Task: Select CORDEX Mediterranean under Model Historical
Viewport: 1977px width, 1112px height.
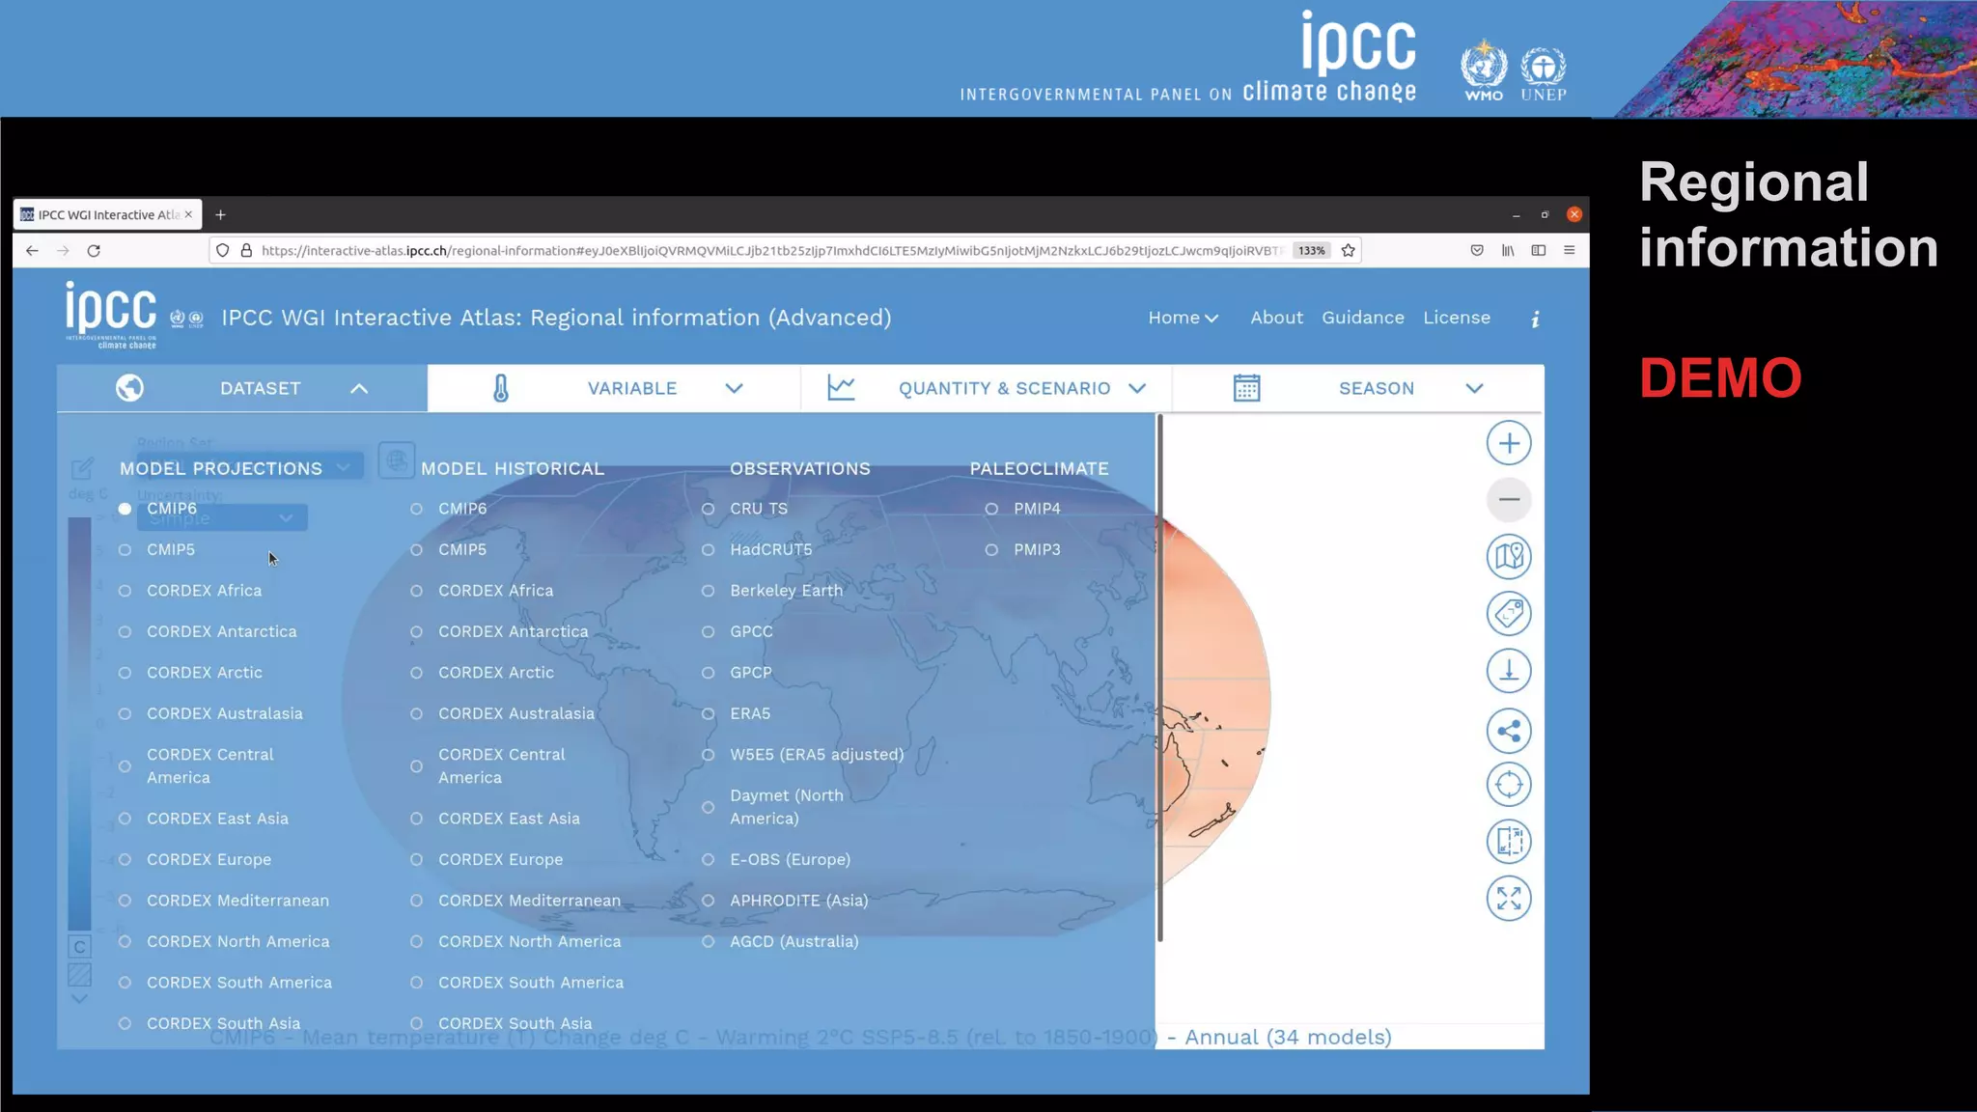Action: coord(515,901)
